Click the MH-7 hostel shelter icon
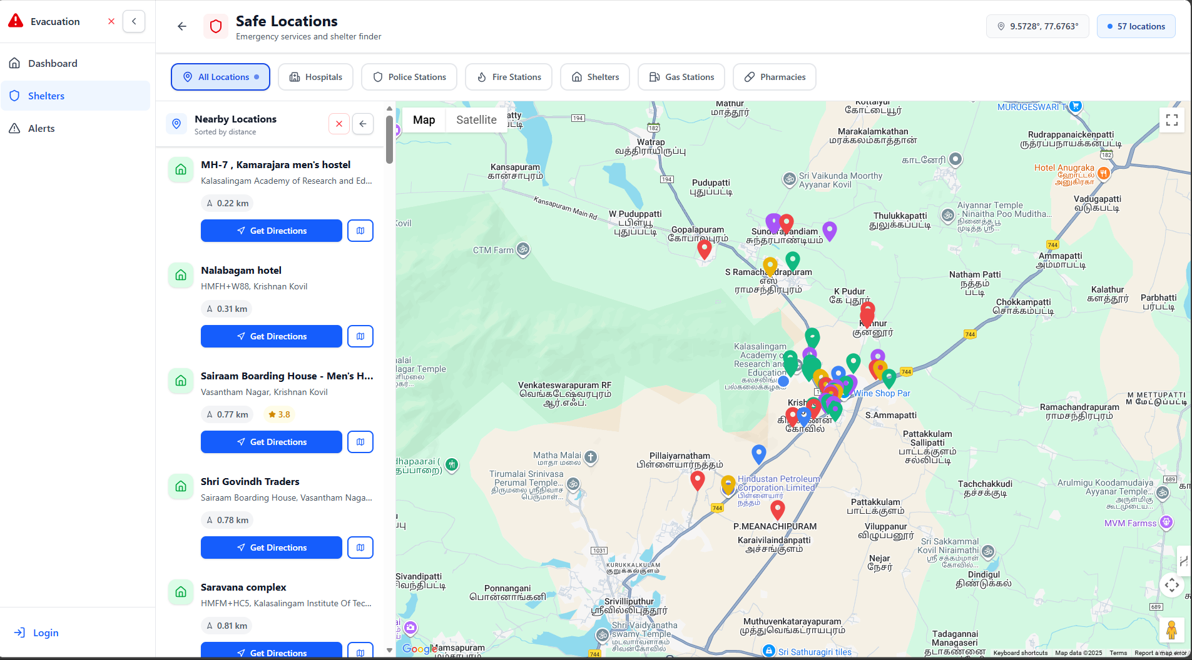This screenshot has height=660, width=1192. pos(181,170)
